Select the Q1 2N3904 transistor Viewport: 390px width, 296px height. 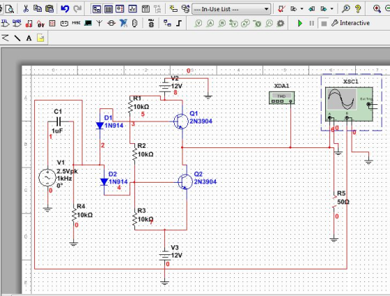pyautogui.click(x=181, y=122)
